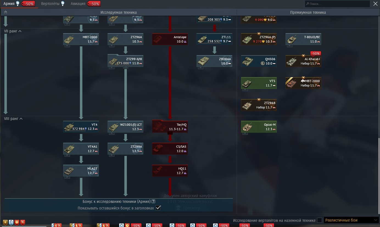380x227 pixels.
Task: Select the ZTZ96B Набор pack card
Action: click(259, 105)
